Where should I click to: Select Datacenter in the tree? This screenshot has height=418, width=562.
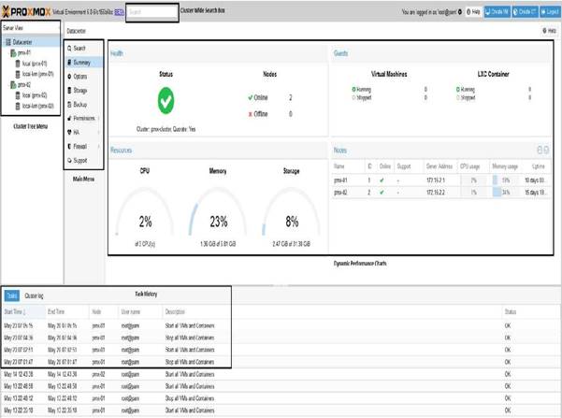[31, 42]
